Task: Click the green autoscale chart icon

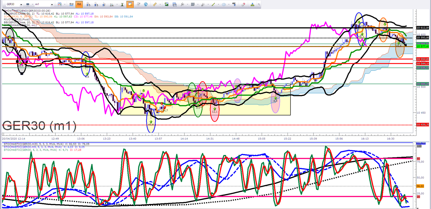Action: (122, 4)
